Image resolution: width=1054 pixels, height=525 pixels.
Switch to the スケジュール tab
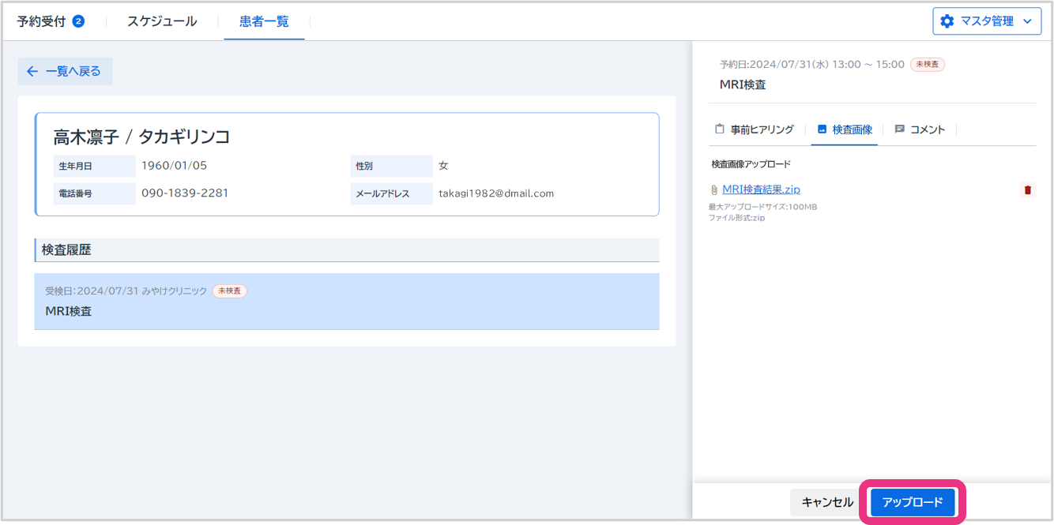pyautogui.click(x=162, y=21)
